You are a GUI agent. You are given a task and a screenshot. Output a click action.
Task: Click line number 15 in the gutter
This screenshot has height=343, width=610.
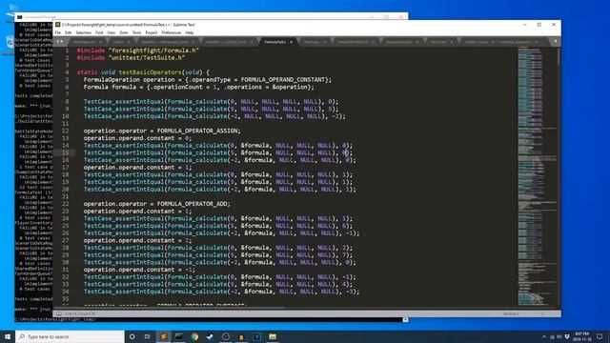pyautogui.click(x=66, y=152)
